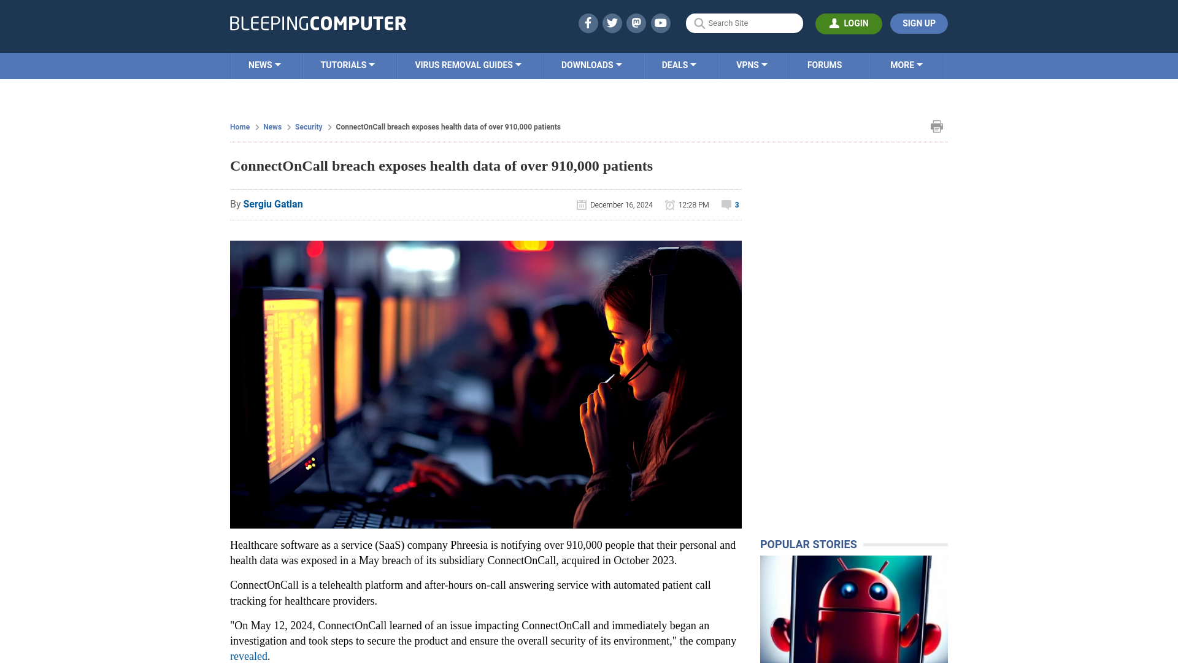Click the breadcrumb article title text

448,127
